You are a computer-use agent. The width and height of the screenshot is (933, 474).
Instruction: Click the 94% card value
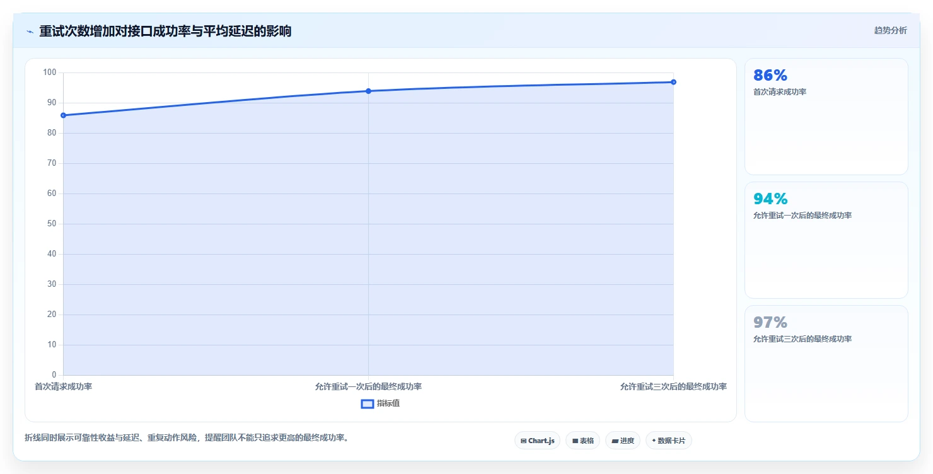[x=770, y=199]
